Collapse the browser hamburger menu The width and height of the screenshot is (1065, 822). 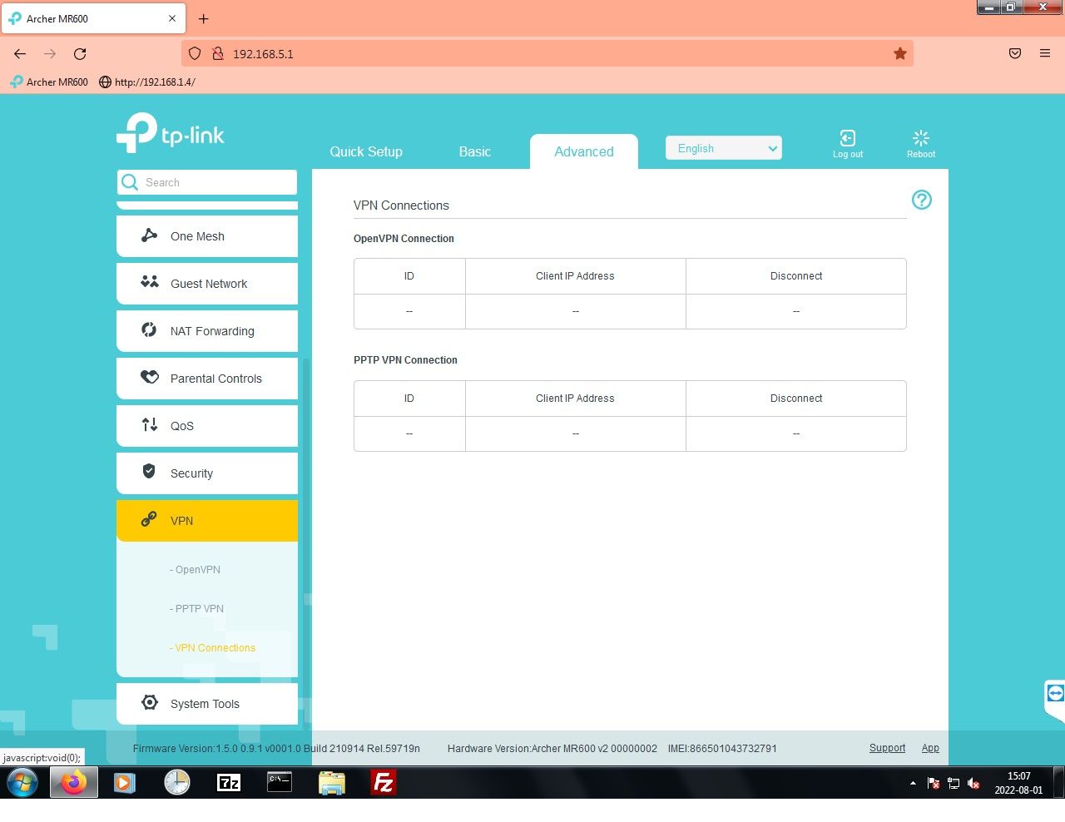pyautogui.click(x=1045, y=52)
